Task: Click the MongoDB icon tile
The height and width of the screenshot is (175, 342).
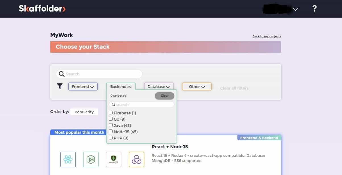Action: (x=113, y=159)
